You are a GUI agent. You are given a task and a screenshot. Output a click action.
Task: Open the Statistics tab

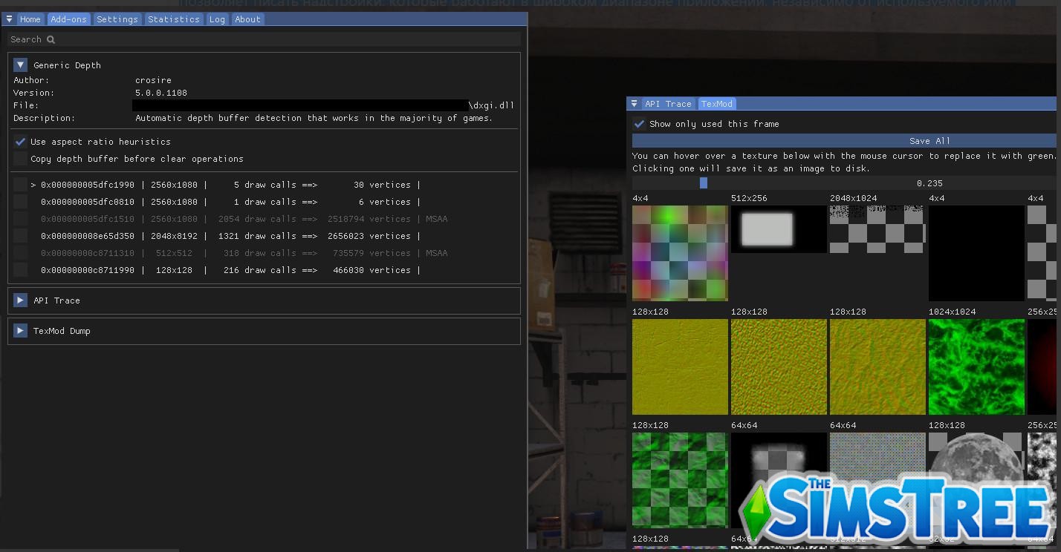[173, 19]
